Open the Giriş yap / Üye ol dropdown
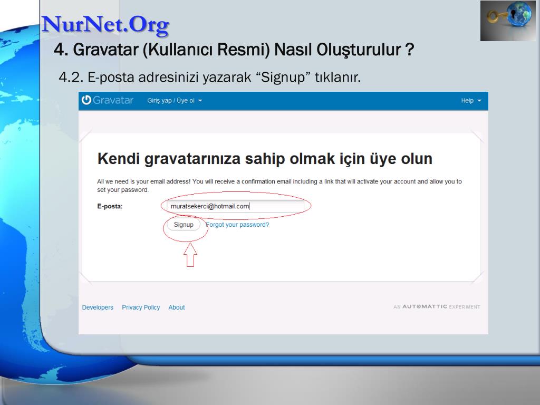 [x=175, y=101]
